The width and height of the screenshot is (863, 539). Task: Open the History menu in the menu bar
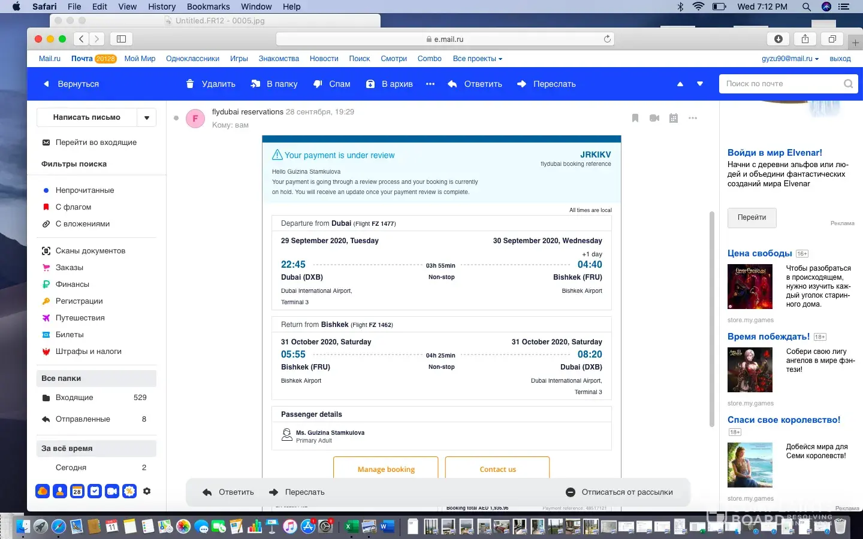(162, 7)
